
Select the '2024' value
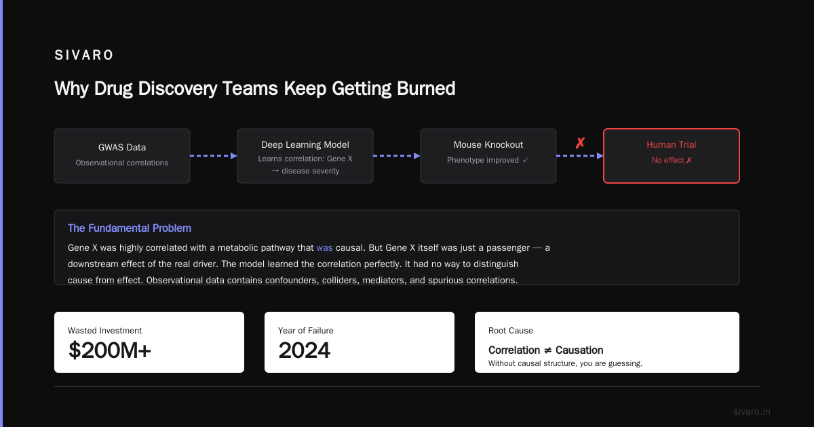305,350
